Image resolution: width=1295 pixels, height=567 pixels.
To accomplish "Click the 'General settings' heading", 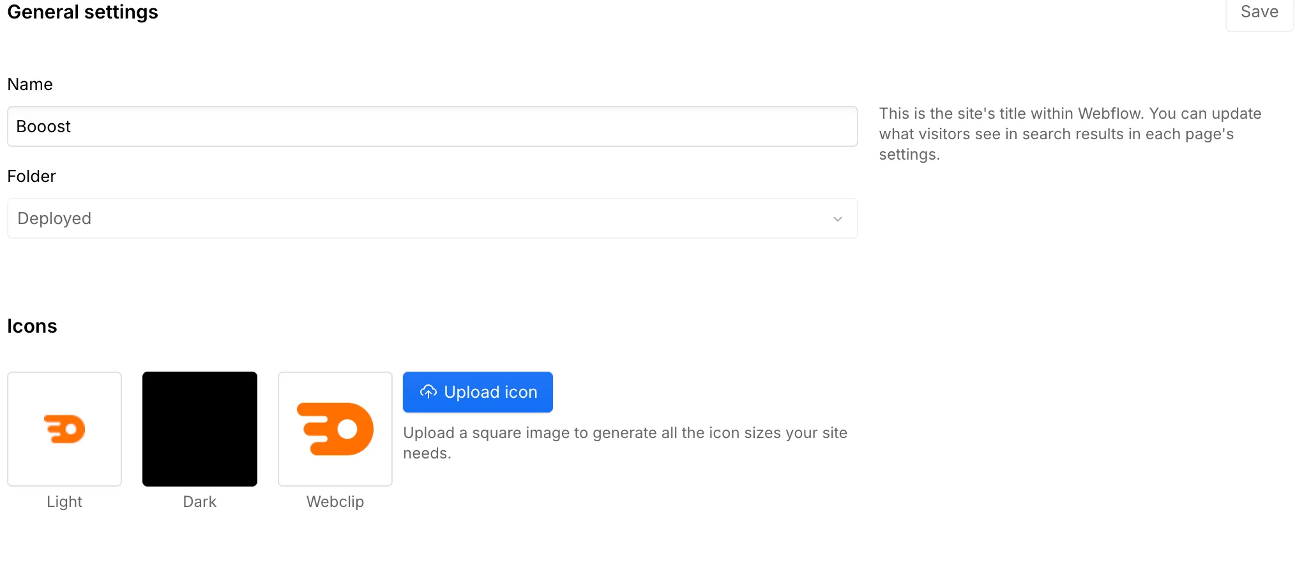I will point(82,12).
